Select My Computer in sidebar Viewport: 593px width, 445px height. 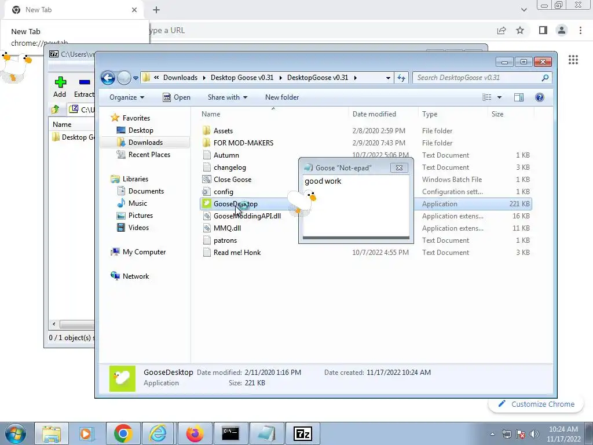coord(144,252)
